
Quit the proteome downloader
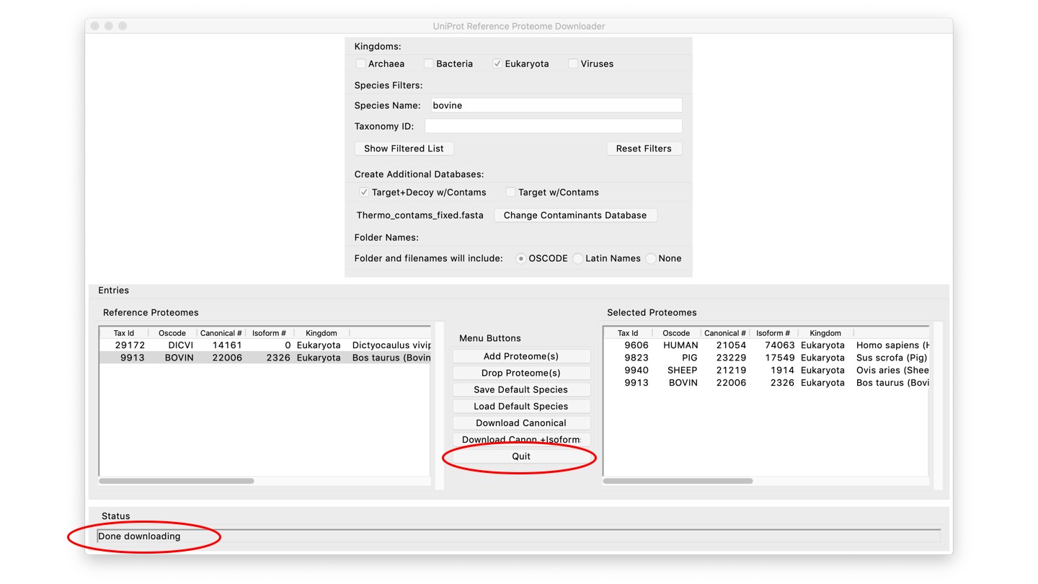coord(521,456)
